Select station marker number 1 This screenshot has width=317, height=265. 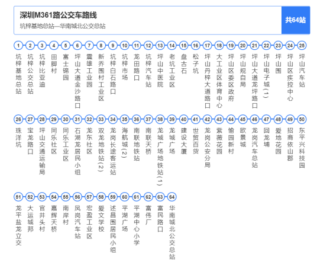[x=18, y=46]
